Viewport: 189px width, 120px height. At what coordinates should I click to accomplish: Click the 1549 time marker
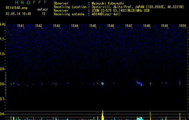(x=165, y=26)
